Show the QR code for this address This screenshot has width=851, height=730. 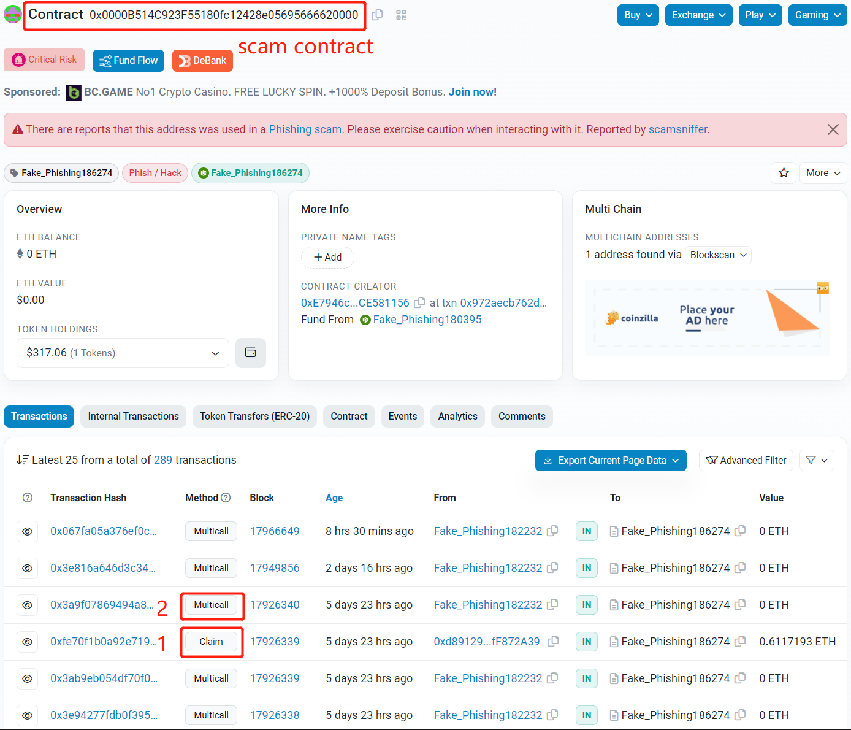(401, 15)
